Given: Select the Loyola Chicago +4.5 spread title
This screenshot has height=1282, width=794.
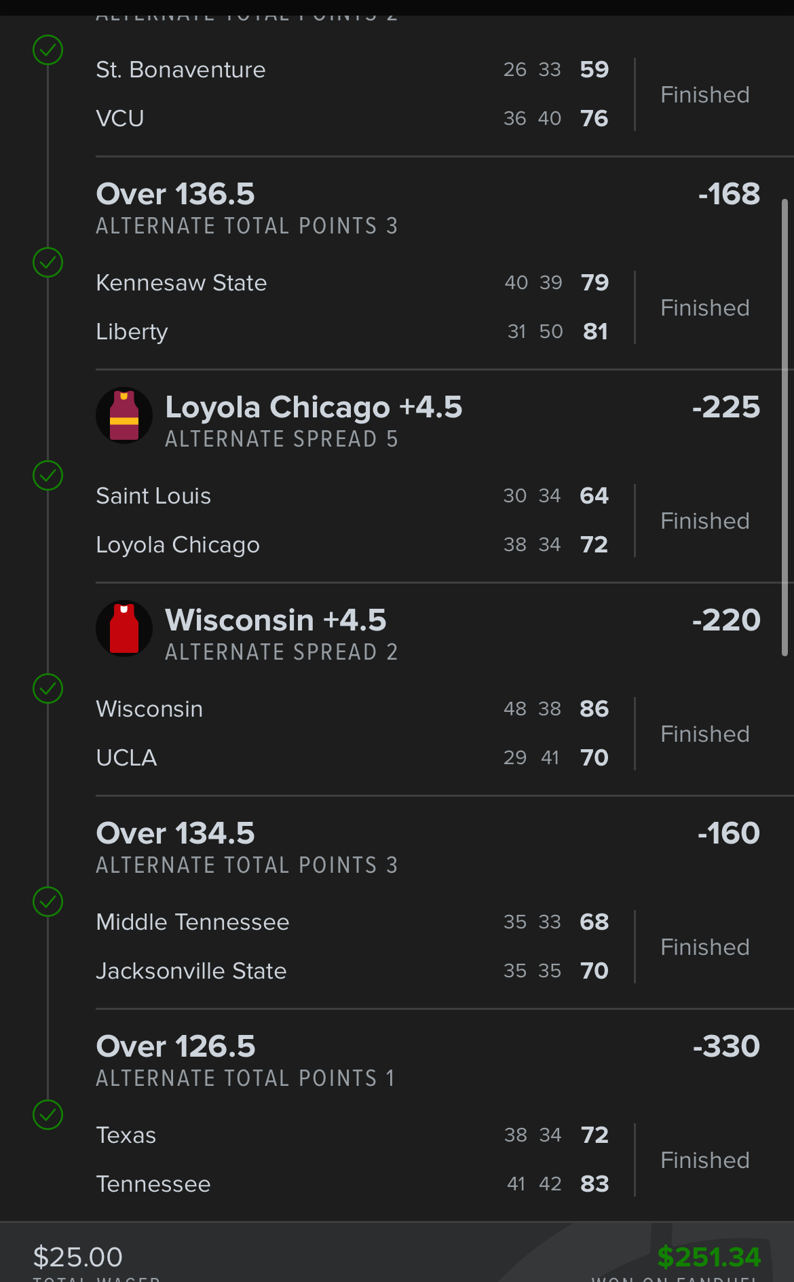Looking at the screenshot, I should pos(314,408).
